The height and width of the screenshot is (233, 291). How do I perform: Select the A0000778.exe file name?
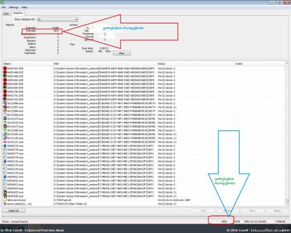pyautogui.click(x=15, y=157)
